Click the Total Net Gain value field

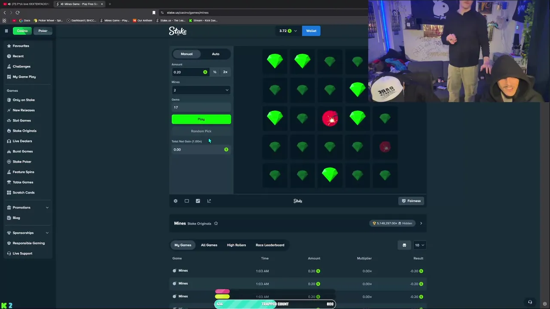click(201, 149)
